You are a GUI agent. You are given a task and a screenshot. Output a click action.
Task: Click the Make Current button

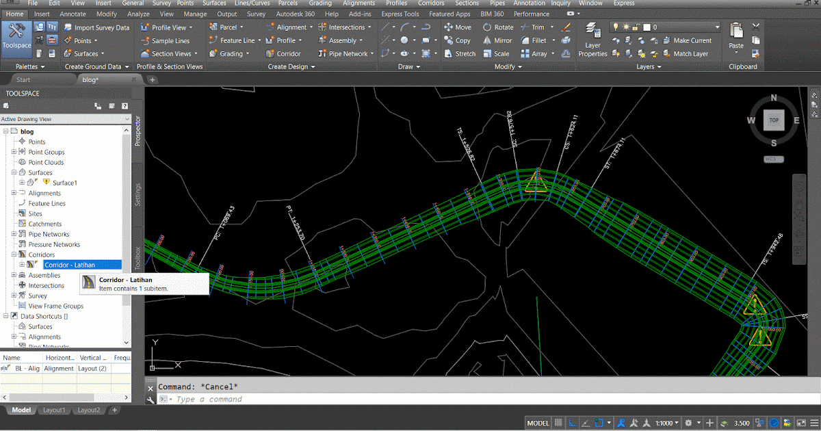tap(688, 40)
